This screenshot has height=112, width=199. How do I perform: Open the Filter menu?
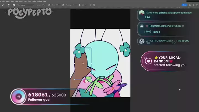(x=25, y=1)
